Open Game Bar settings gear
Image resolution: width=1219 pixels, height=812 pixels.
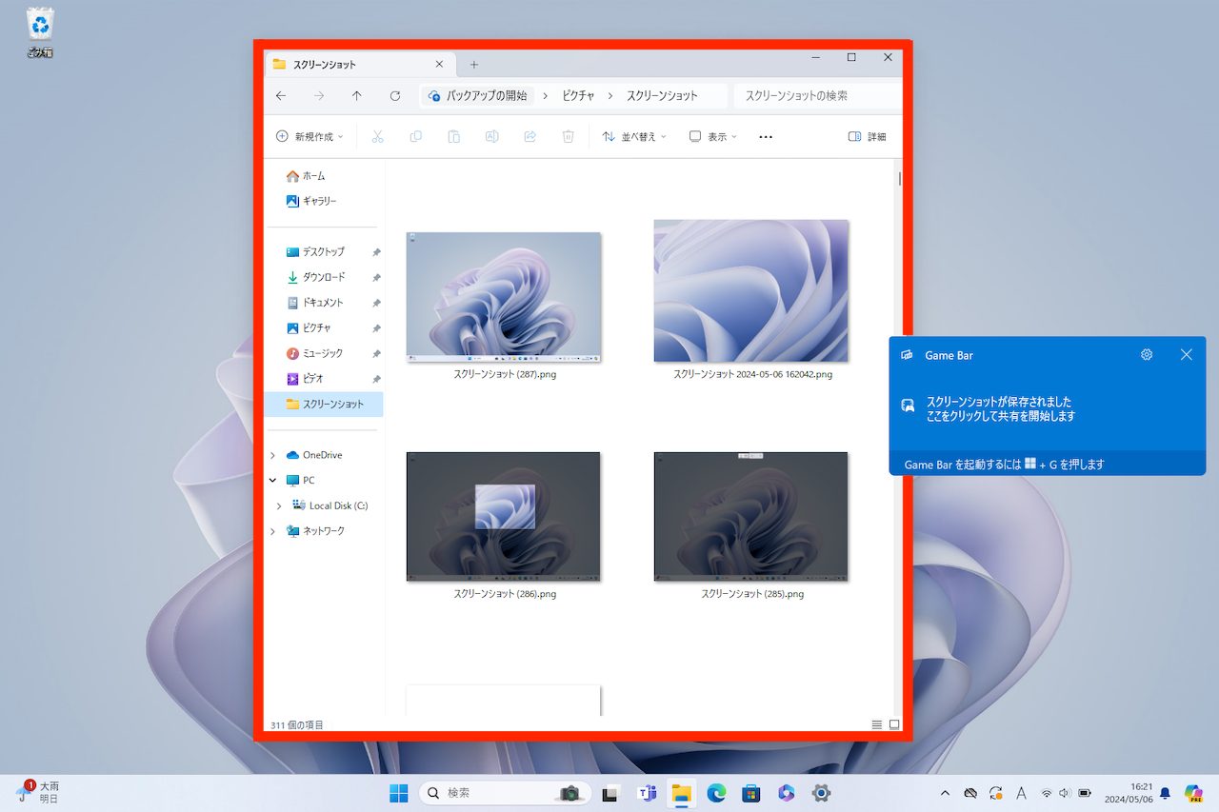pos(1147,354)
